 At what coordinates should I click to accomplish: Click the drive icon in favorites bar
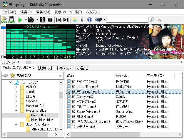click(5, 76)
